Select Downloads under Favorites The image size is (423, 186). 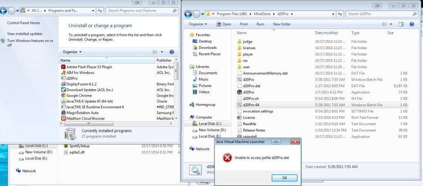click(x=205, y=48)
